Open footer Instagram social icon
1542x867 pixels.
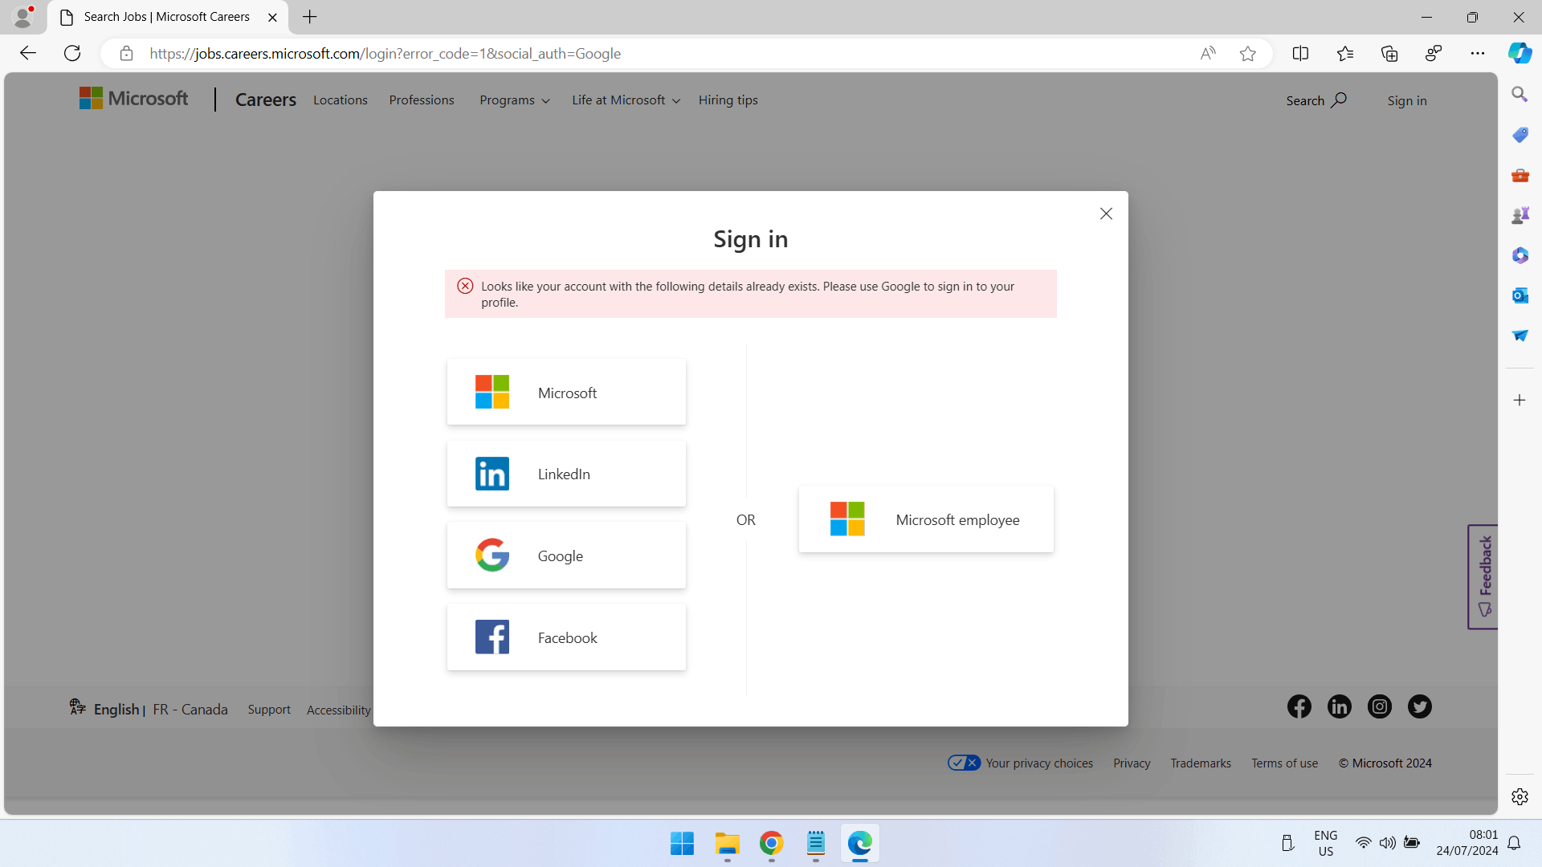[1379, 706]
